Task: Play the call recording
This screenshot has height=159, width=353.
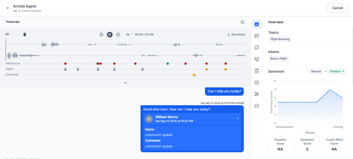Action: click(110, 34)
